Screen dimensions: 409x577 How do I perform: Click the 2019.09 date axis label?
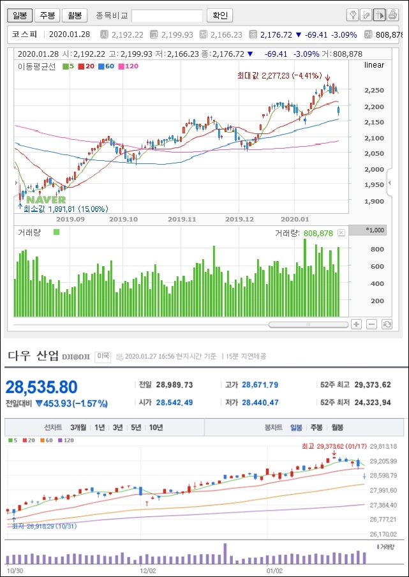(70, 219)
